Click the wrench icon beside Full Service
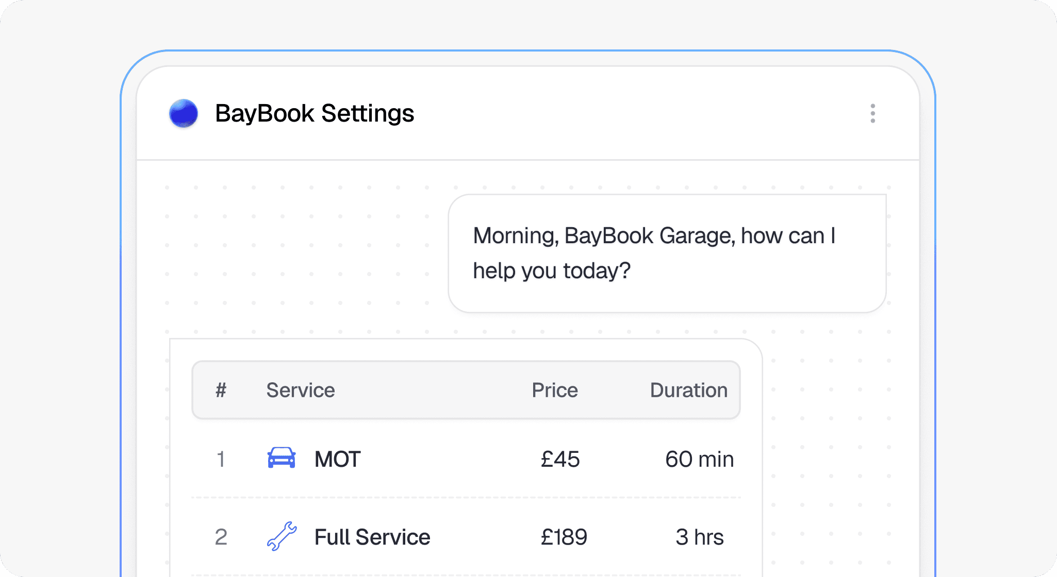Viewport: 1057px width, 577px height. click(x=282, y=536)
